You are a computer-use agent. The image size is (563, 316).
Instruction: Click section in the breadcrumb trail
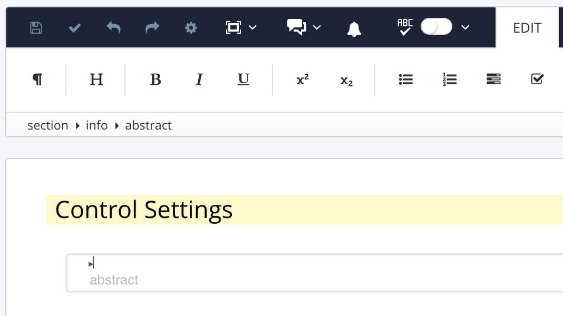tap(48, 125)
